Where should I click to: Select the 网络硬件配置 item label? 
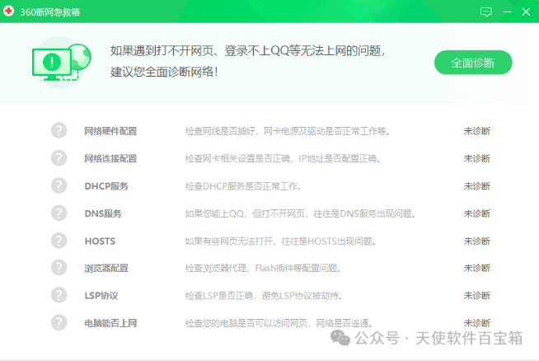110,131
